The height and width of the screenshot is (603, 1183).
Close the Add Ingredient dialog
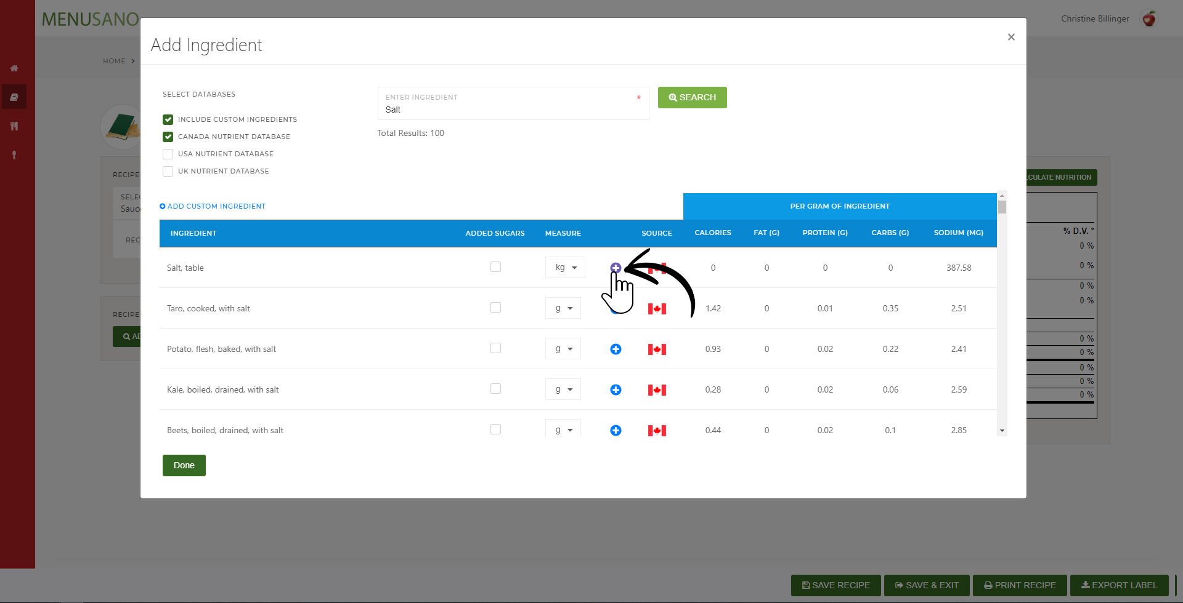click(1011, 37)
